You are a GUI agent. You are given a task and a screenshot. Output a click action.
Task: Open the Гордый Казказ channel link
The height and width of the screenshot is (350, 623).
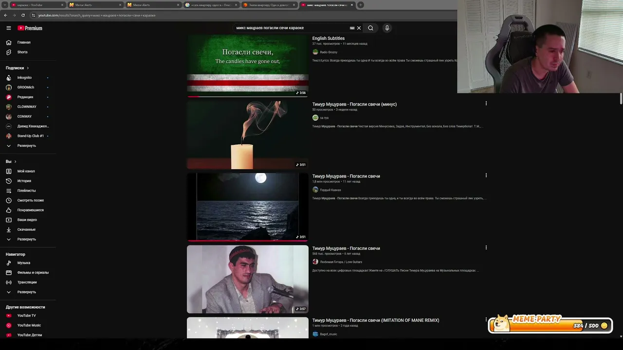pyautogui.click(x=330, y=190)
